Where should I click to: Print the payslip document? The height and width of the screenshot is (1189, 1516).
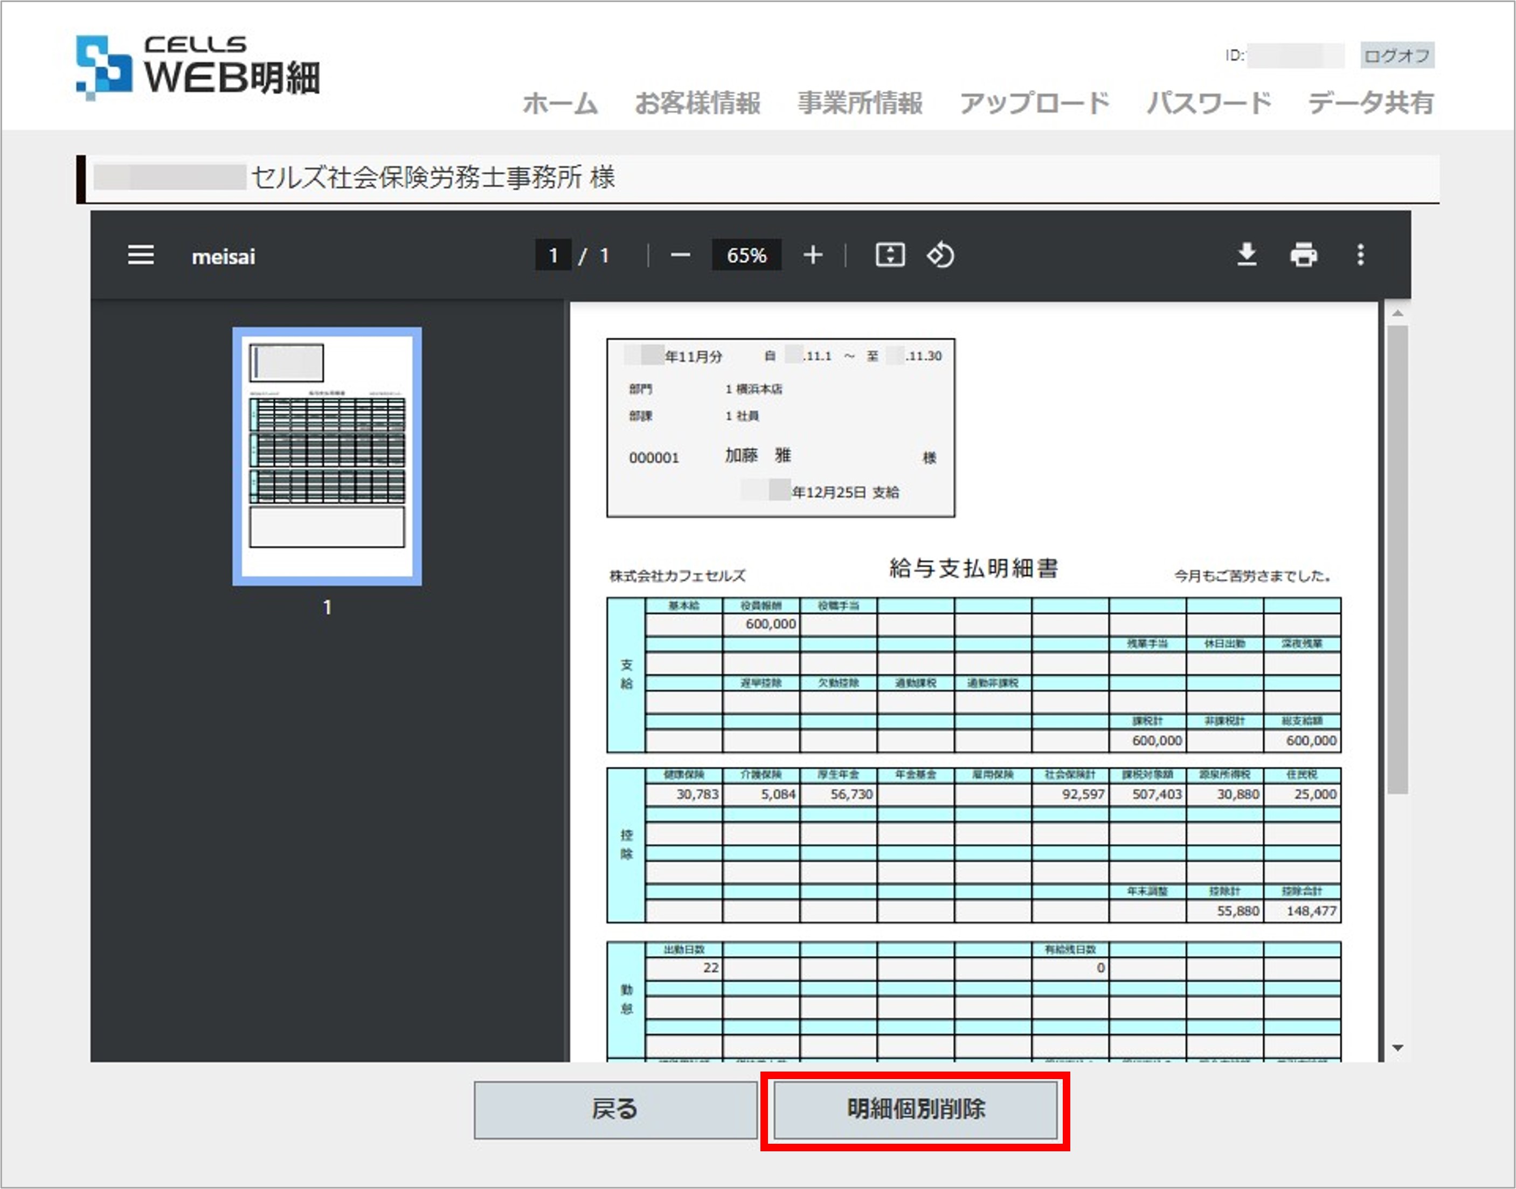click(x=1304, y=255)
